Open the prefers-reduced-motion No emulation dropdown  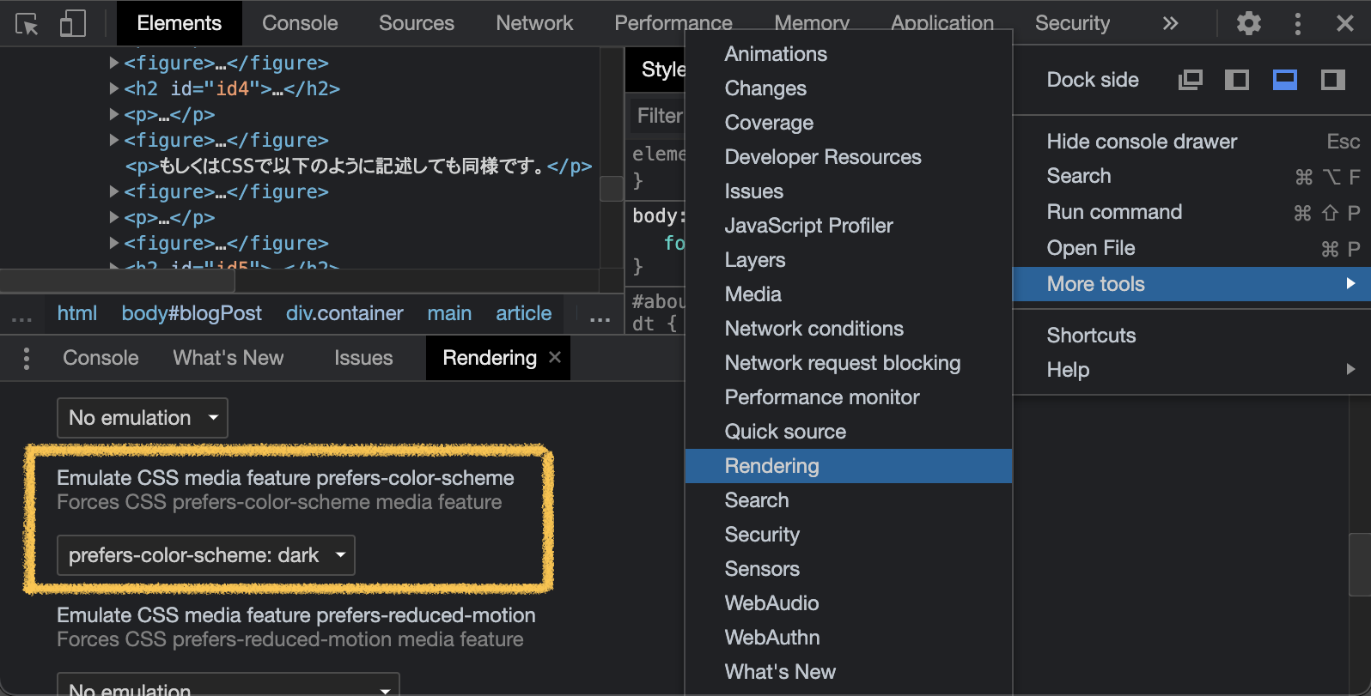click(x=228, y=686)
